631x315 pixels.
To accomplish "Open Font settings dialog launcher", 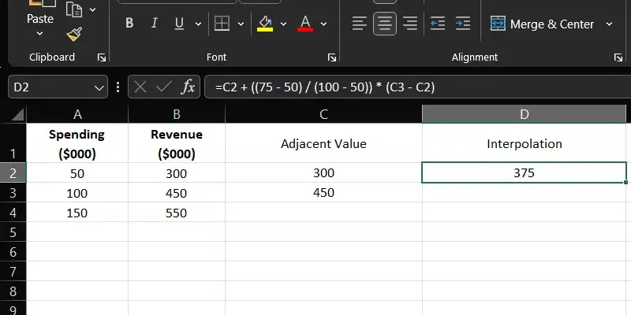I will pyautogui.click(x=332, y=57).
